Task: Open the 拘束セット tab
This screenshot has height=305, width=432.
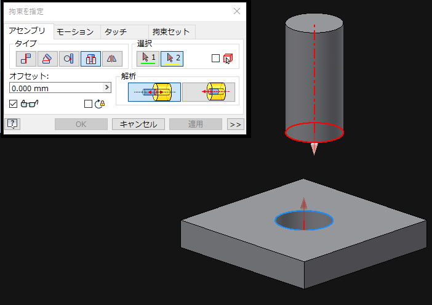Action: (172, 32)
